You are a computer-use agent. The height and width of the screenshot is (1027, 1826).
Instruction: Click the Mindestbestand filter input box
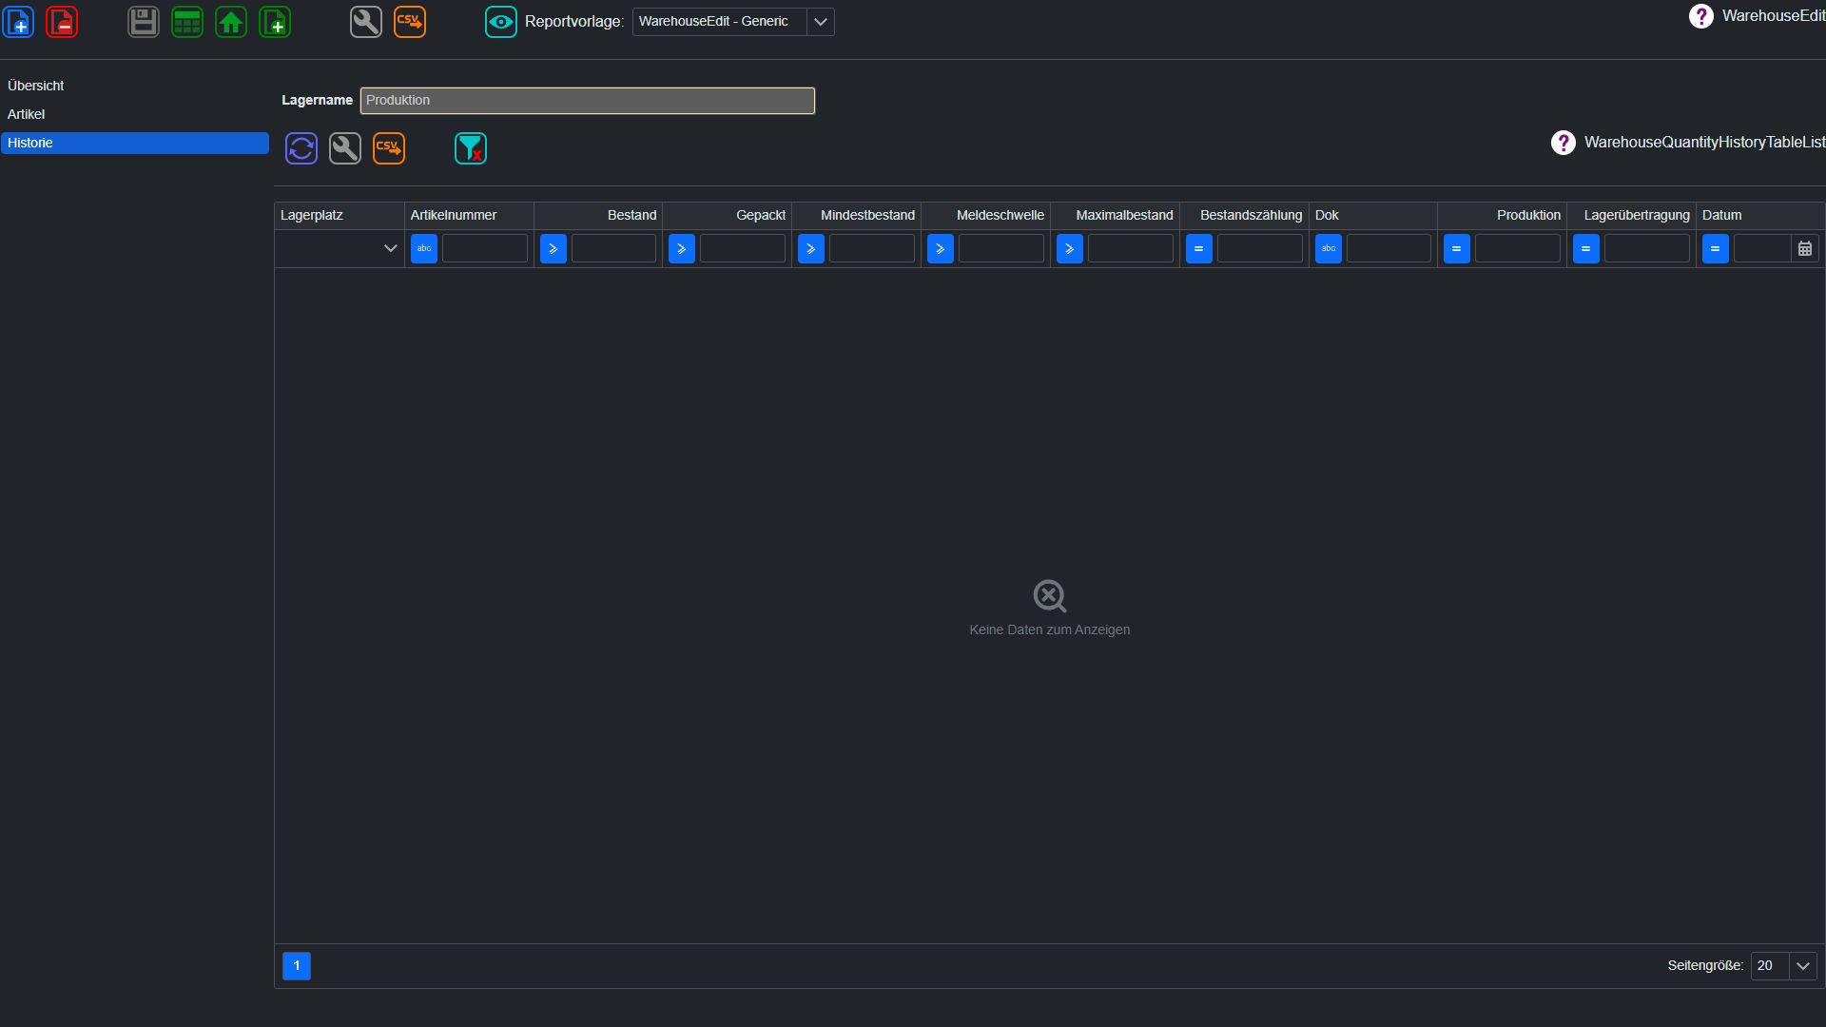pyautogui.click(x=872, y=249)
